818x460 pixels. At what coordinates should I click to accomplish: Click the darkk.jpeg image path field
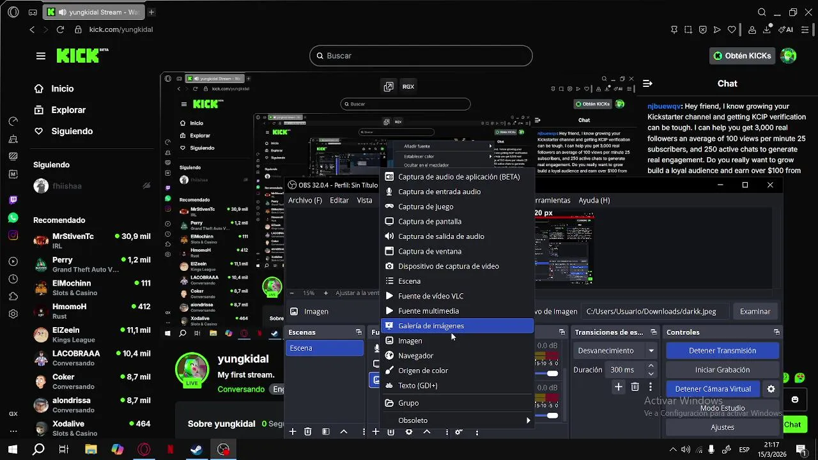655,311
